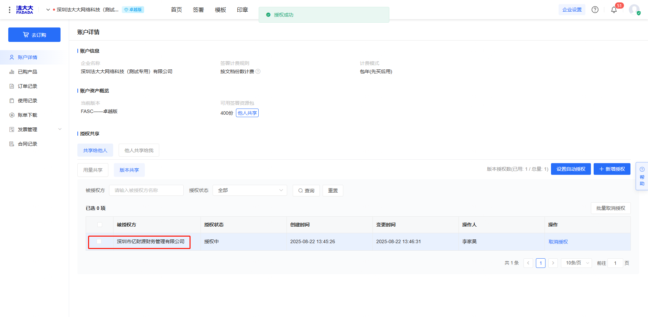Screen dimensions: 648x317
Task: Open the 帮助 side panel
Action: pos(642,176)
